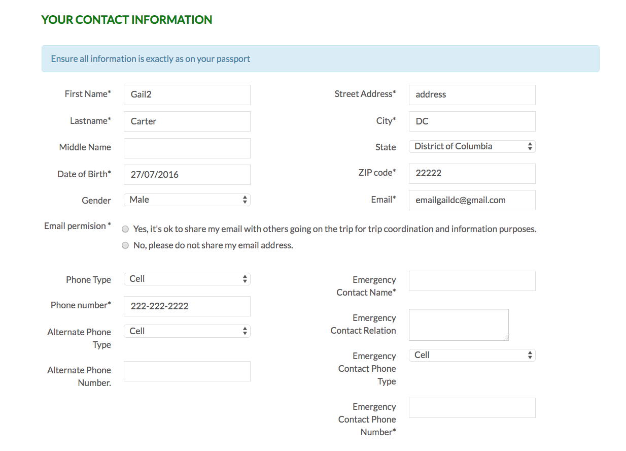The height and width of the screenshot is (451, 626).
Task: Open the Emergency Contact Phone Type dropdown
Action: click(x=472, y=355)
